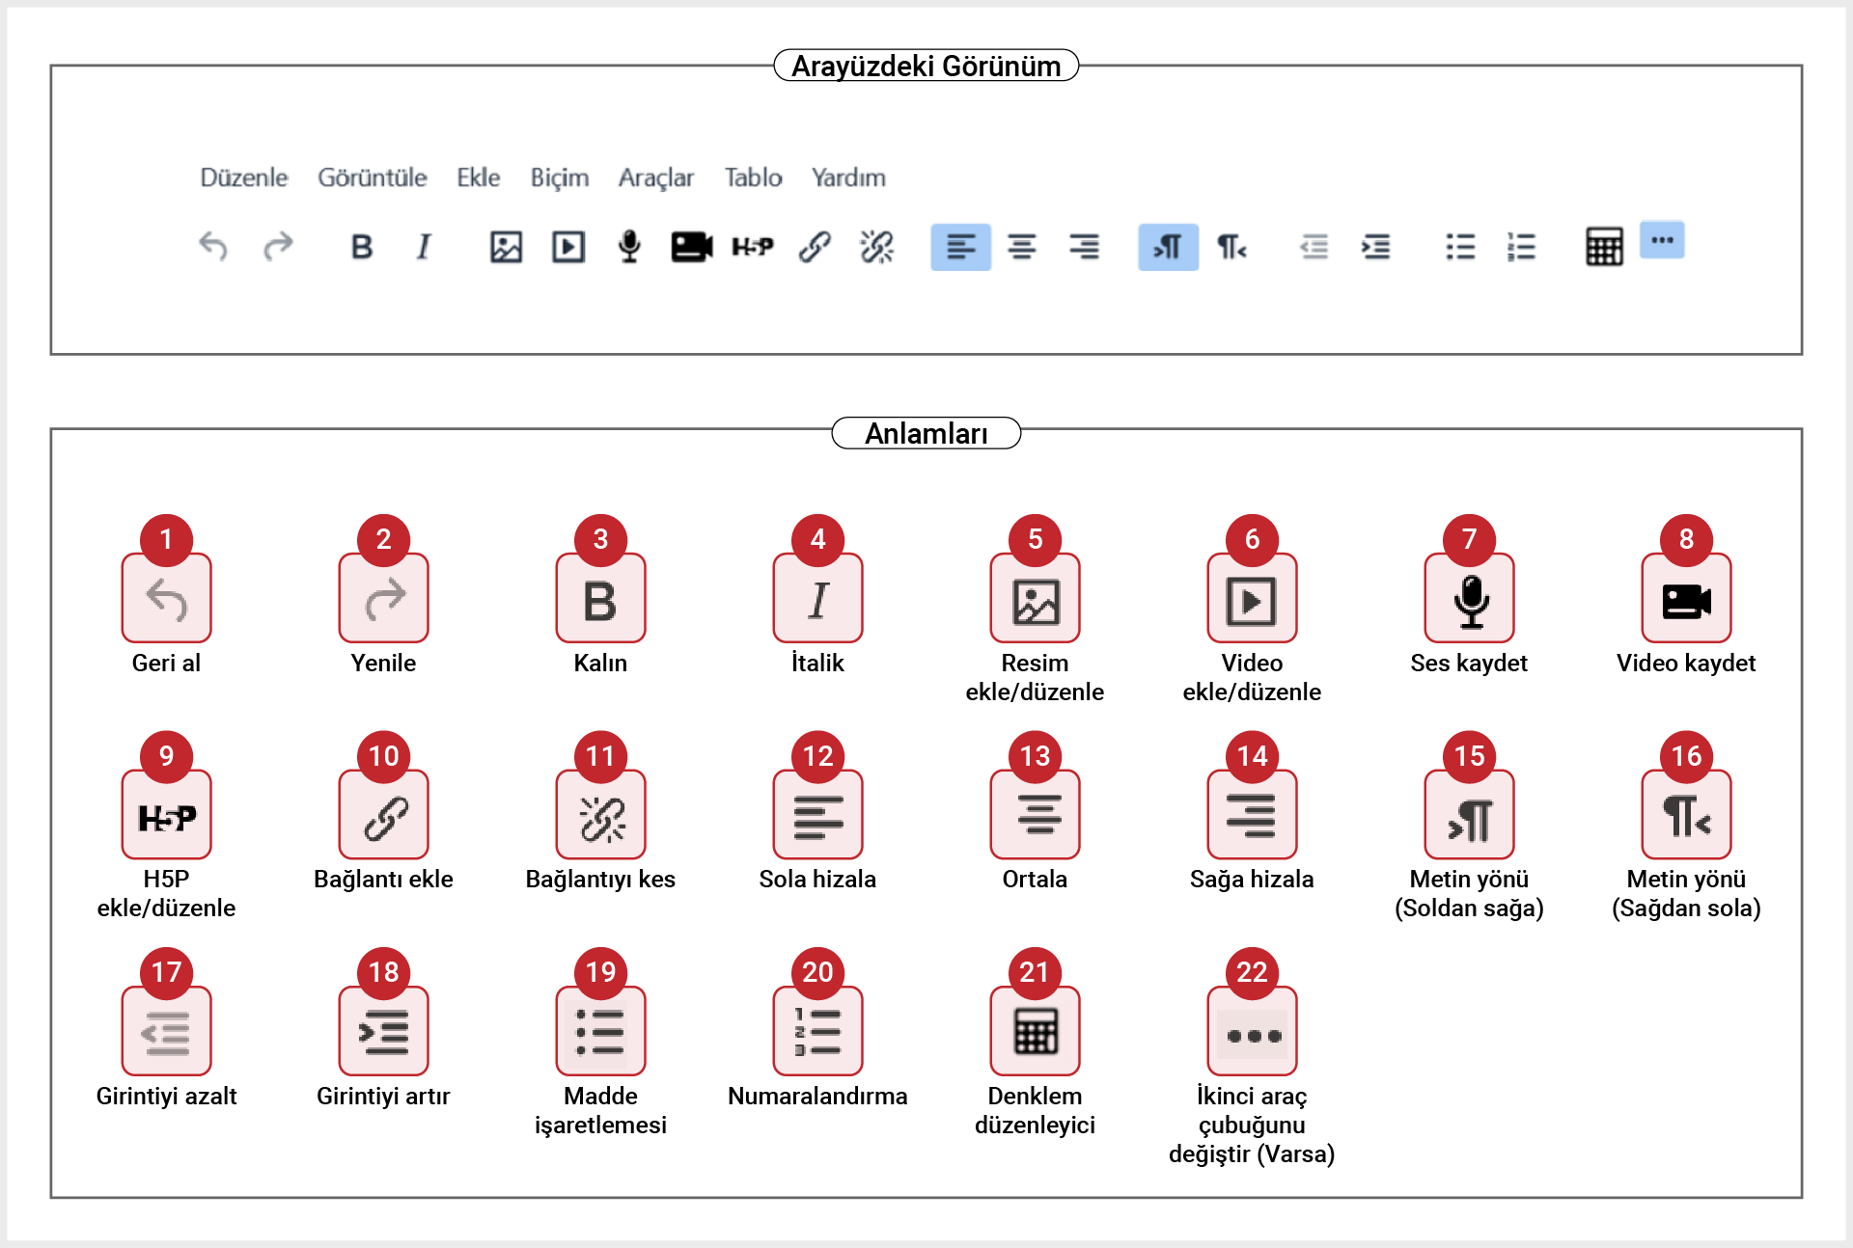Record audio with the toolbar microphone icon
The width and height of the screenshot is (1853, 1248).
(629, 247)
